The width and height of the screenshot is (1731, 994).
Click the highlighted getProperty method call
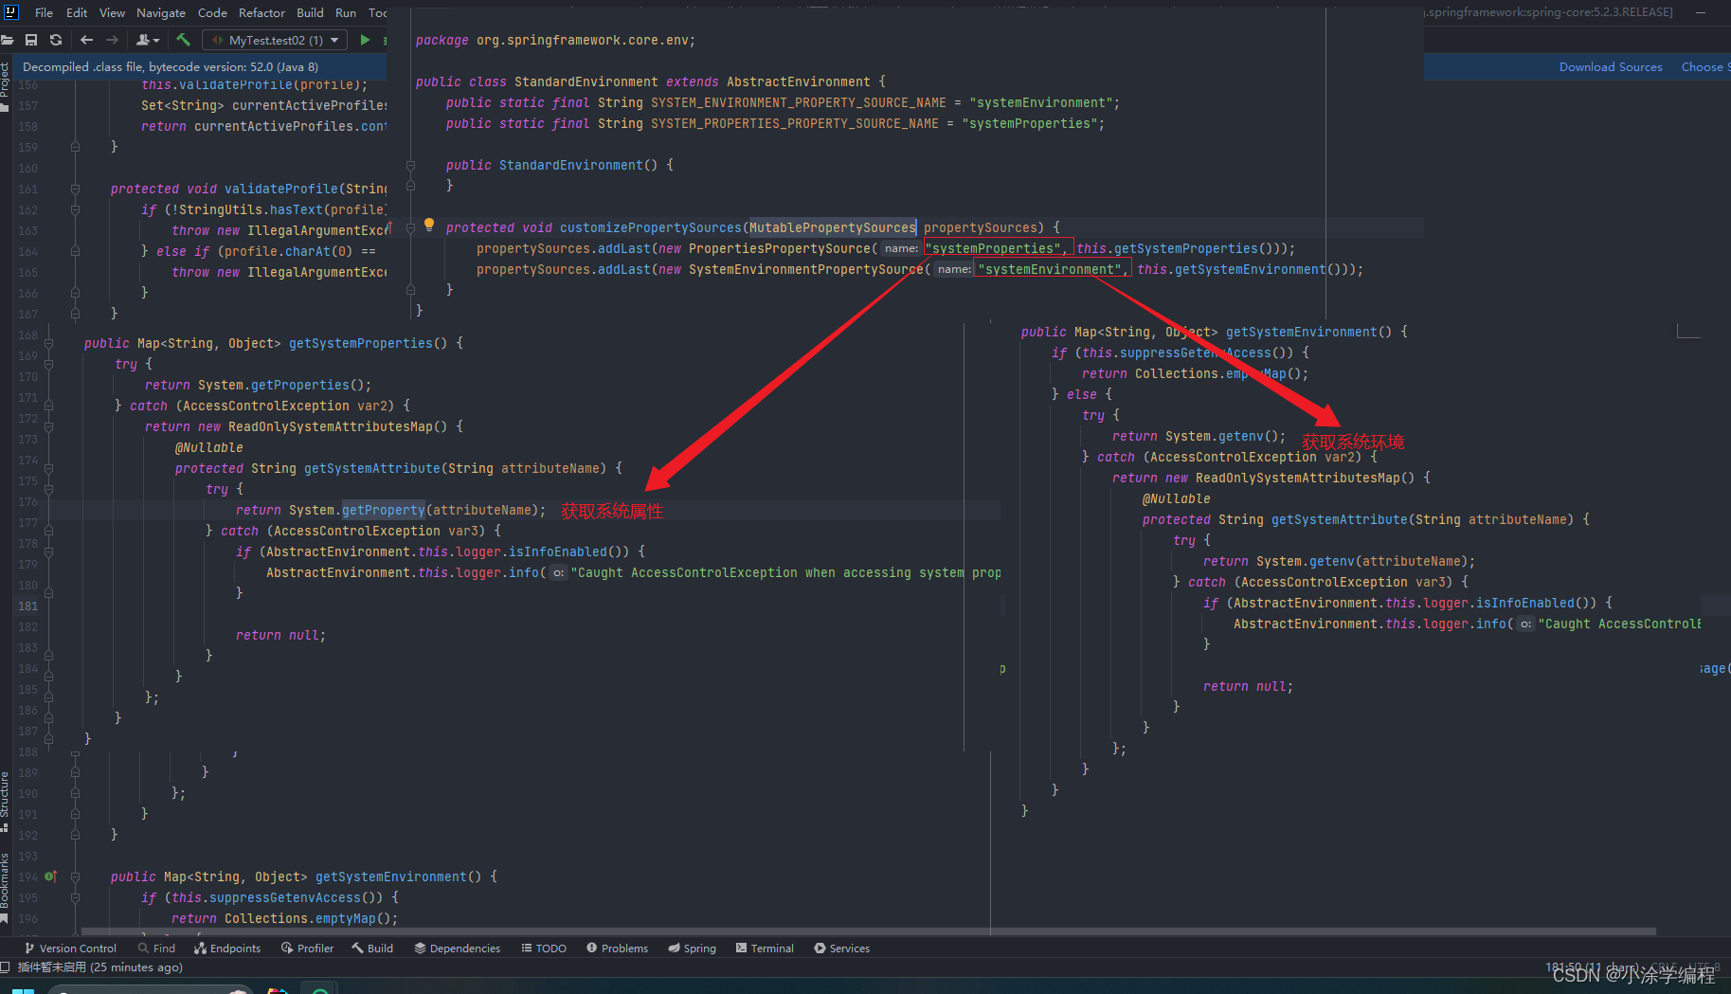(384, 510)
